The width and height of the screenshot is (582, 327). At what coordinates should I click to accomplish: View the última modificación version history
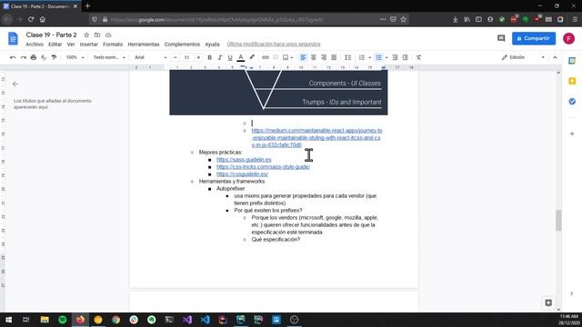coord(274,45)
